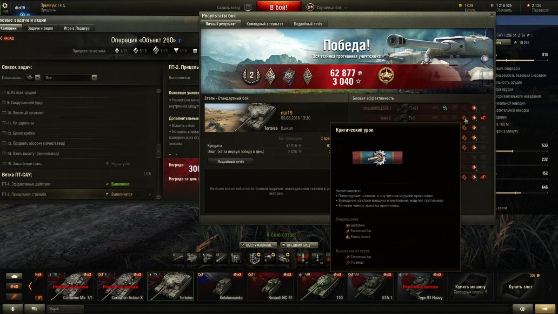Screen dimensions: 558x314
Task: Select task ТТ-14. Взять высоту!
Action: pyautogui.click(x=77, y=154)
